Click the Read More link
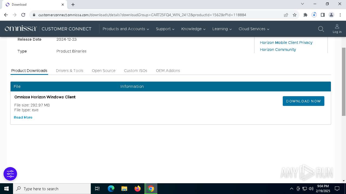Image resolution: width=346 pixels, height=194 pixels. [23, 117]
